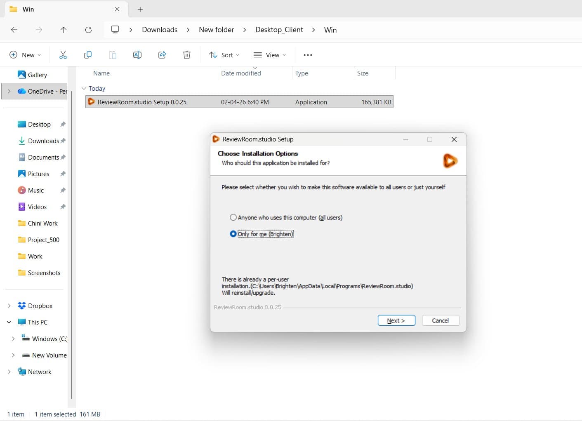Unpin Desktop using its pin icon
The height and width of the screenshot is (421, 582).
click(63, 124)
